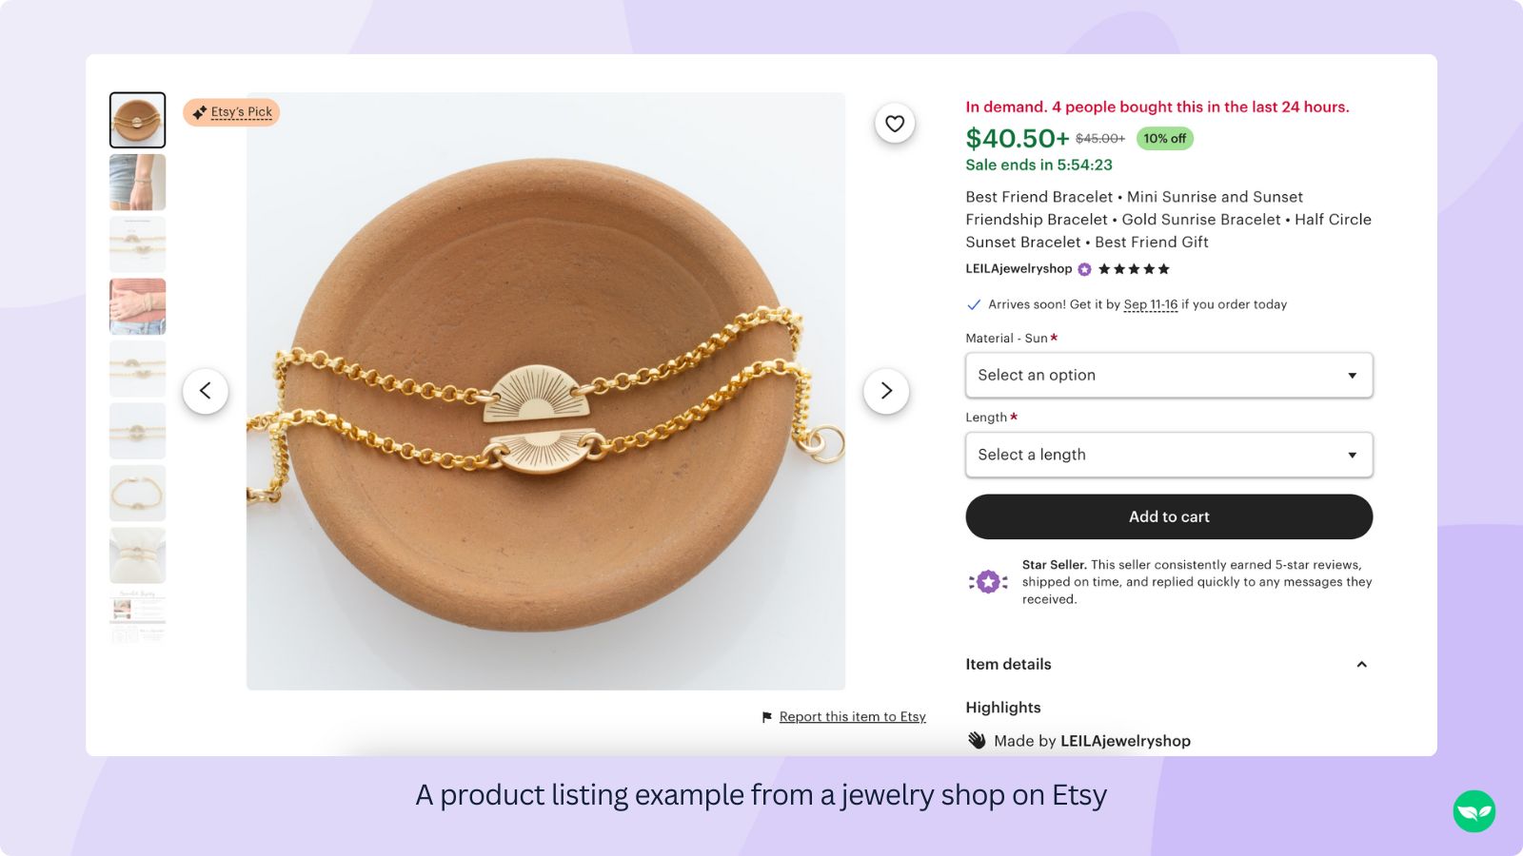
Task: Click the Etsy's Pick badge
Action: (x=230, y=111)
